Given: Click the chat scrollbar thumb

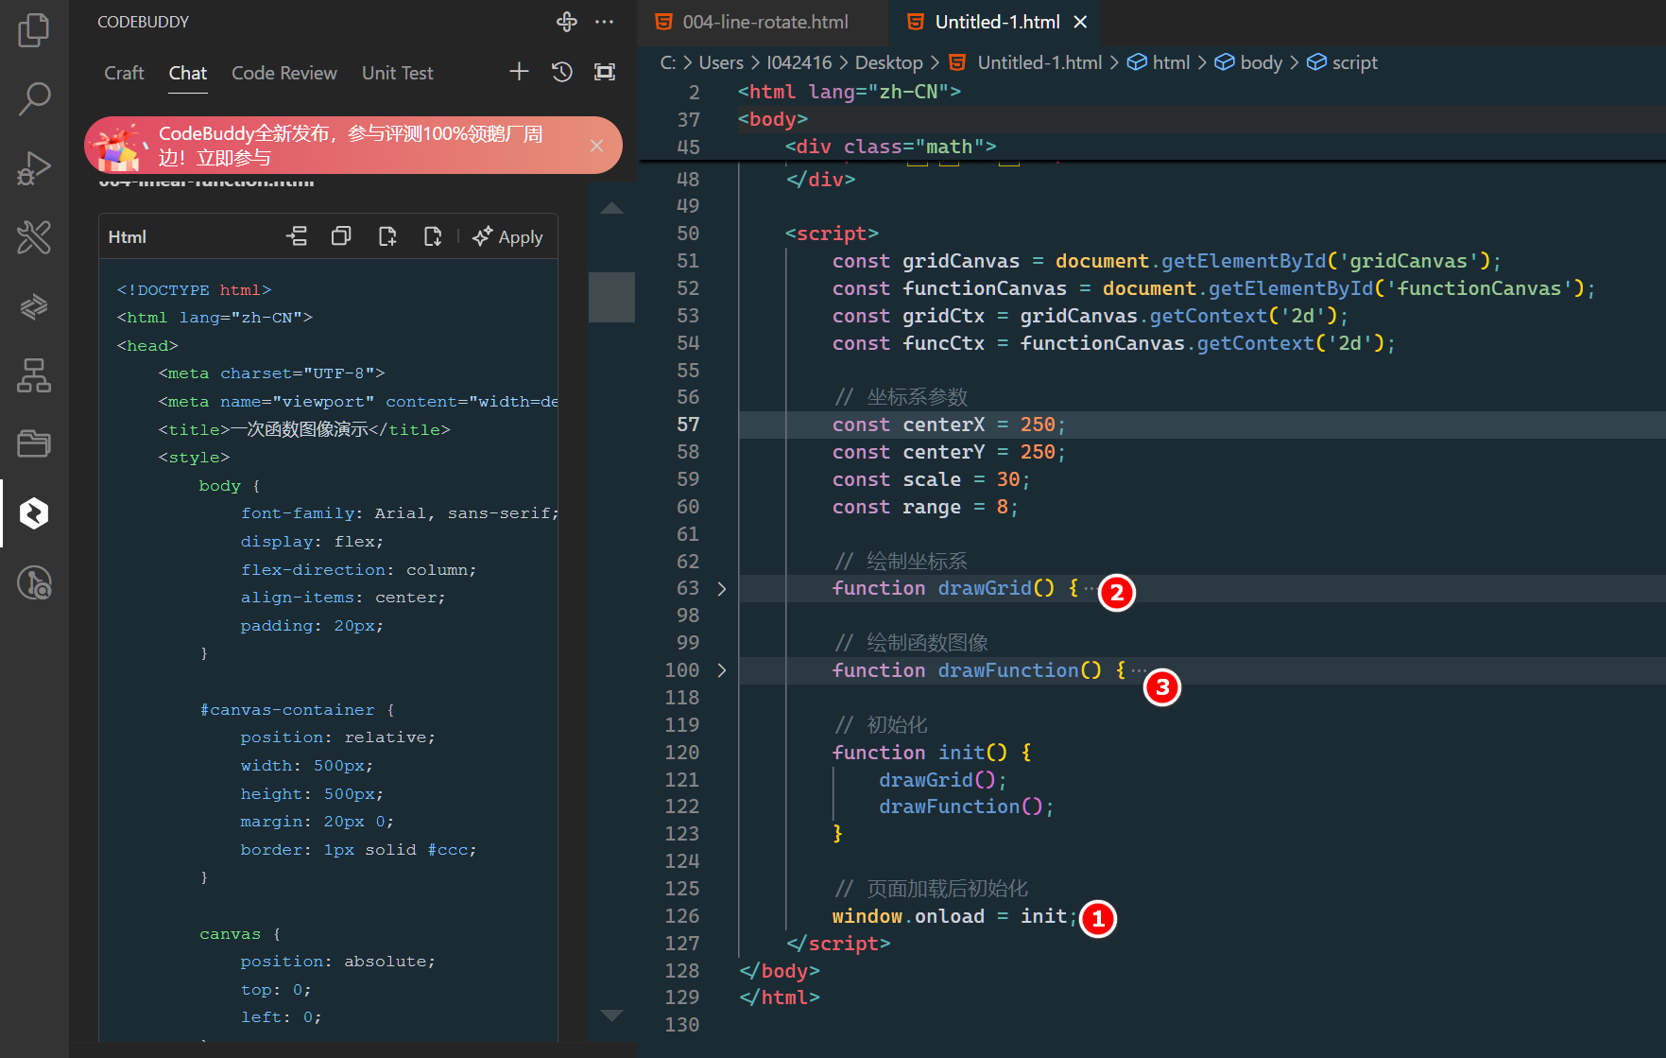Looking at the screenshot, I should [x=612, y=297].
